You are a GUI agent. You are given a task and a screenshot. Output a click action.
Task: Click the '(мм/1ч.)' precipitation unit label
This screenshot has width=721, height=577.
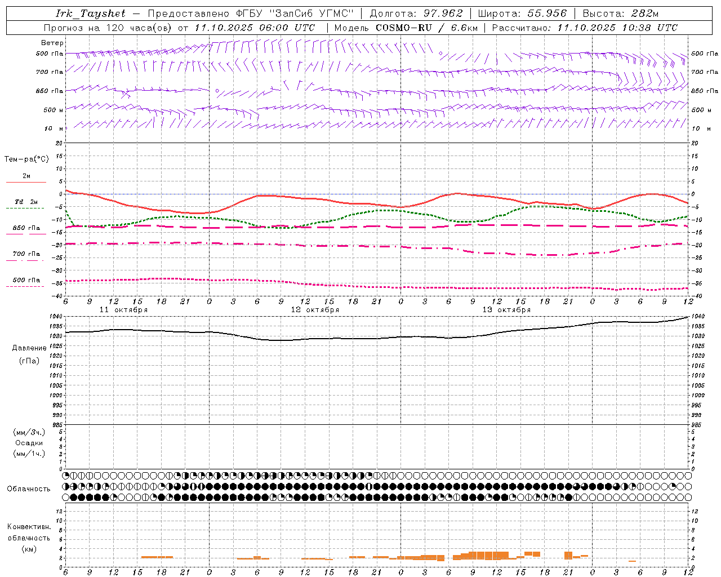coord(29,454)
